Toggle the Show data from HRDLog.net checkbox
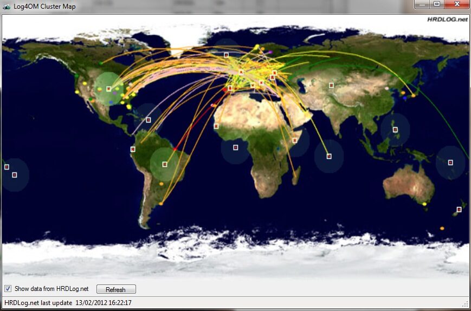 [x=8, y=289]
